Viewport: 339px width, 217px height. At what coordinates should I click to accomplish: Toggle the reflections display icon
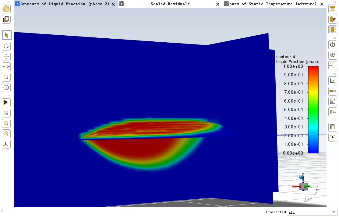(x=333, y=9)
